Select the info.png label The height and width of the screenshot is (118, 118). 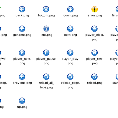click(x=46, y=35)
